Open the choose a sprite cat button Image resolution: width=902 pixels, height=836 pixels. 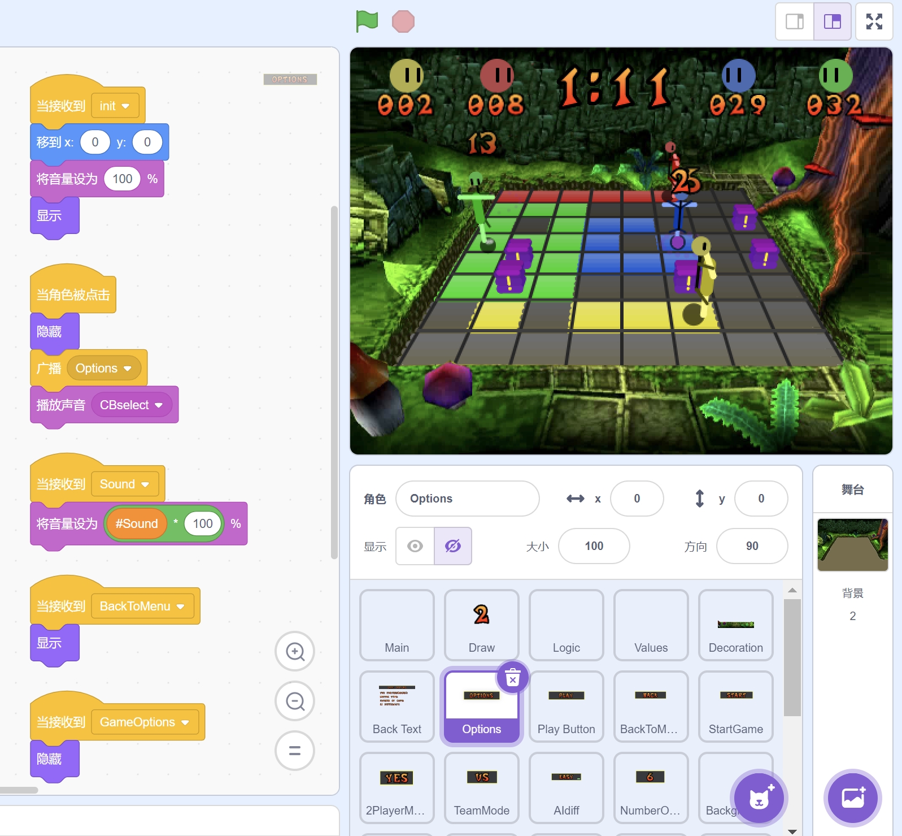(x=759, y=798)
